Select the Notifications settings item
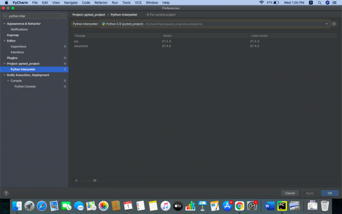The image size is (342, 214). (19, 29)
